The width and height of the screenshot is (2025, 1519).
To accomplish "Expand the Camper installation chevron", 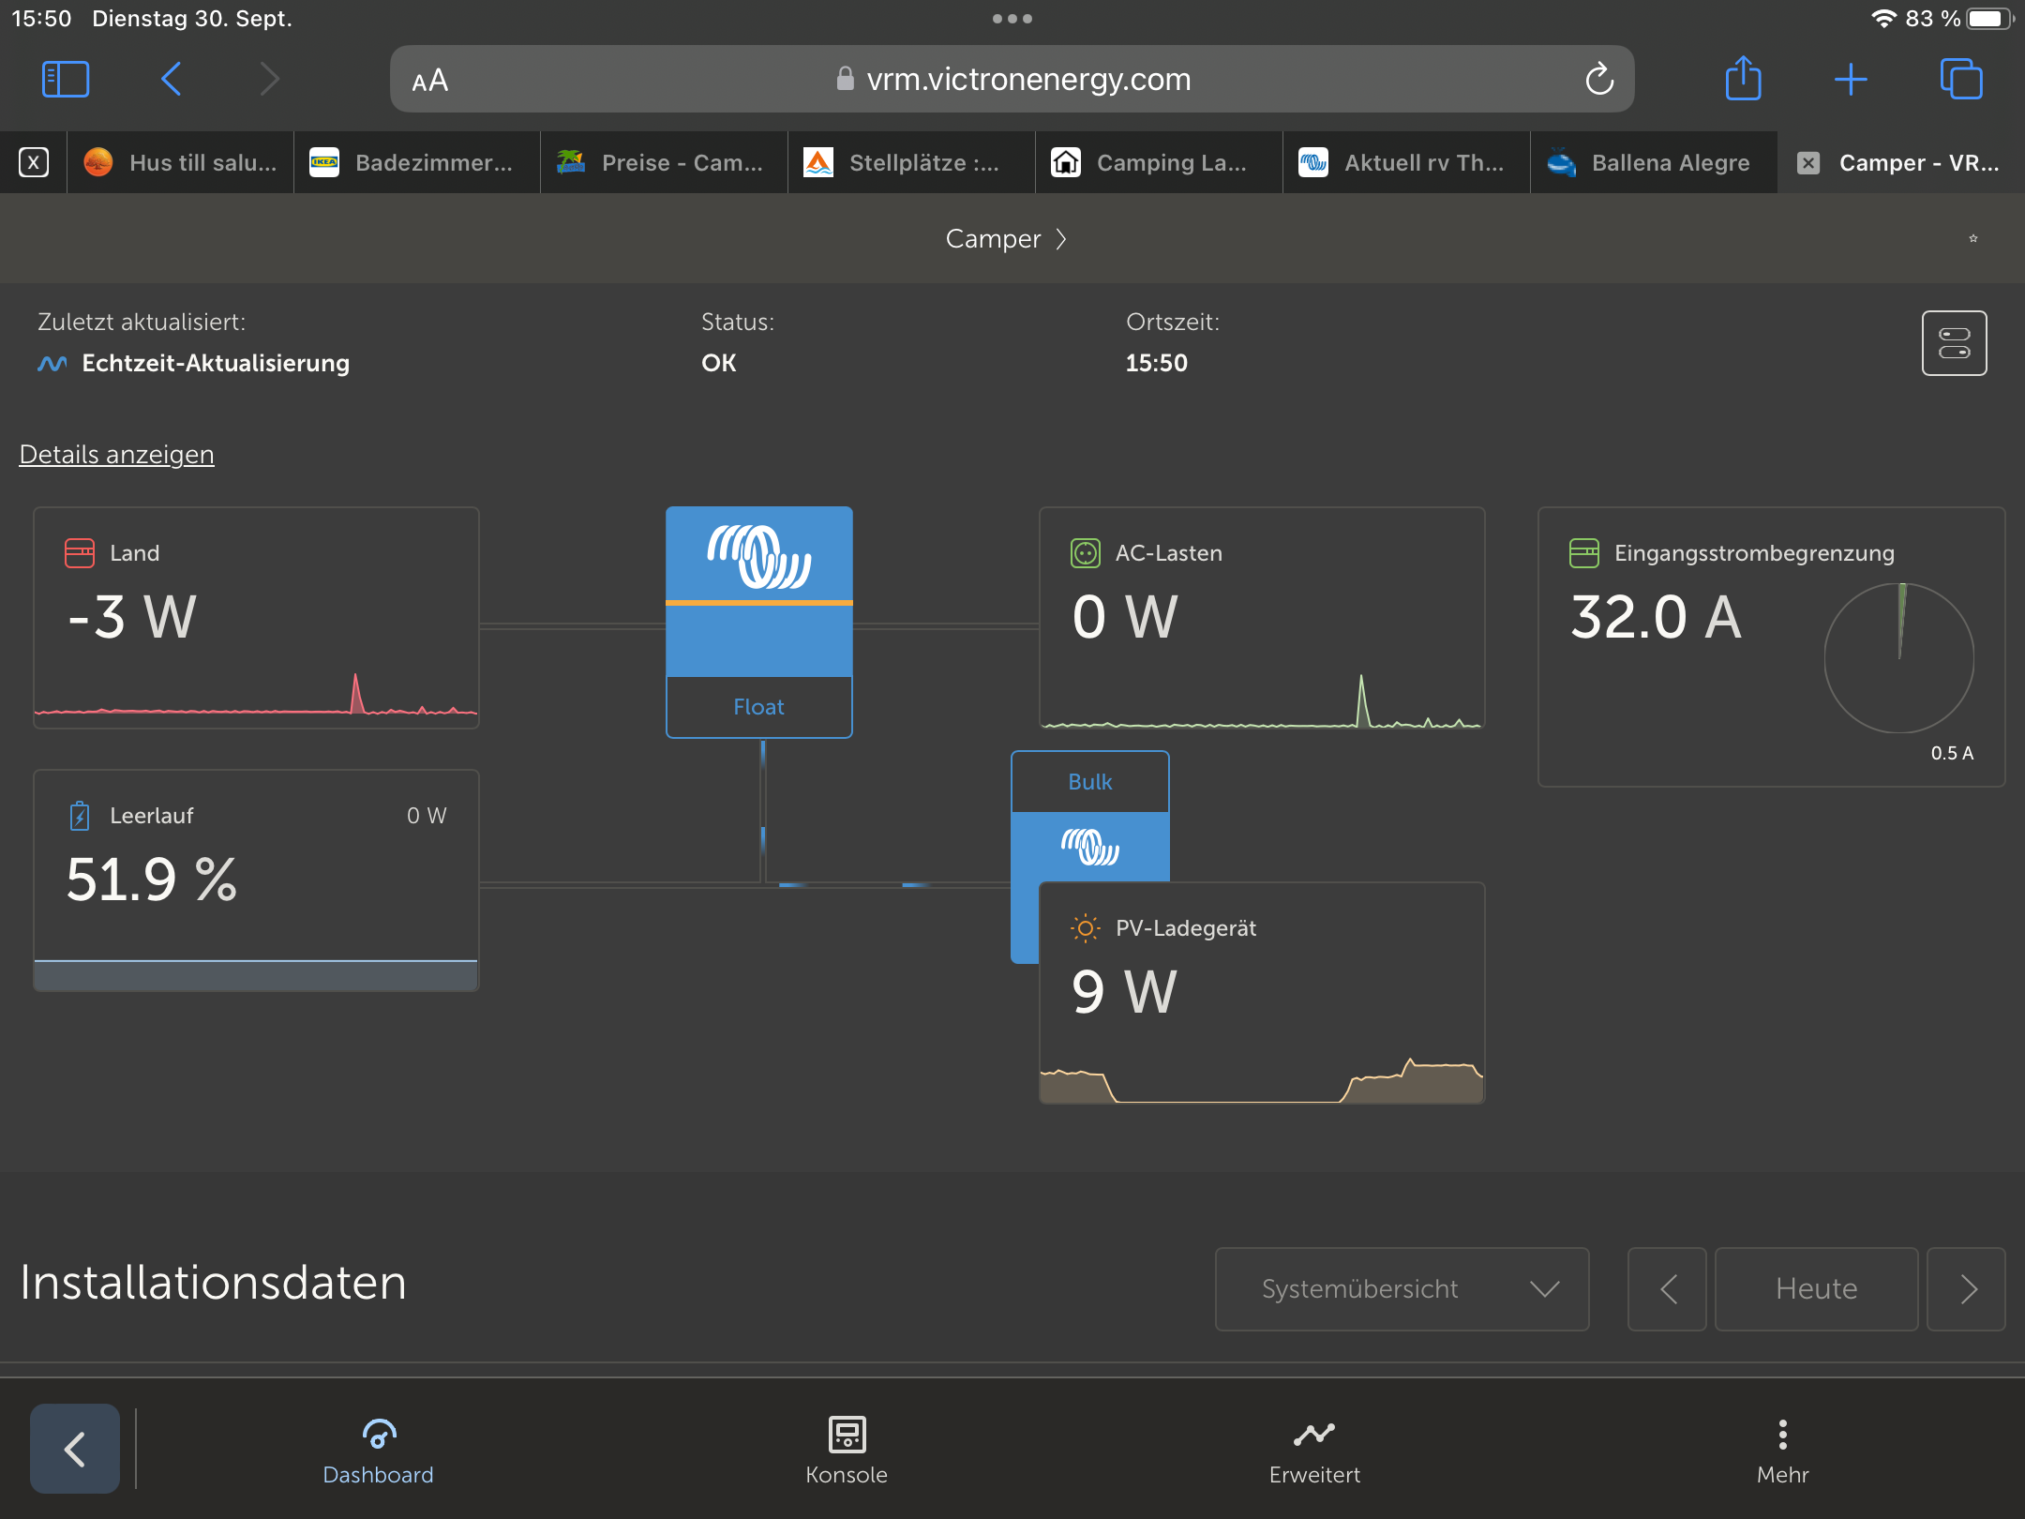I will tap(1061, 239).
